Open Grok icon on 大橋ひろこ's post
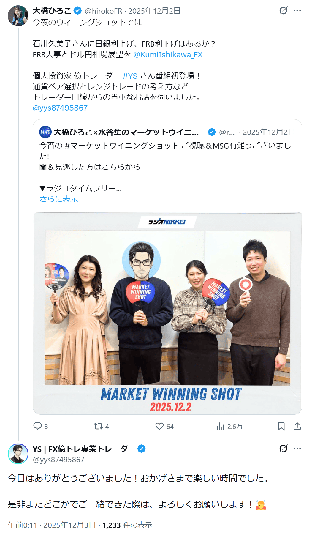The height and width of the screenshot is (535, 312). [x=283, y=11]
